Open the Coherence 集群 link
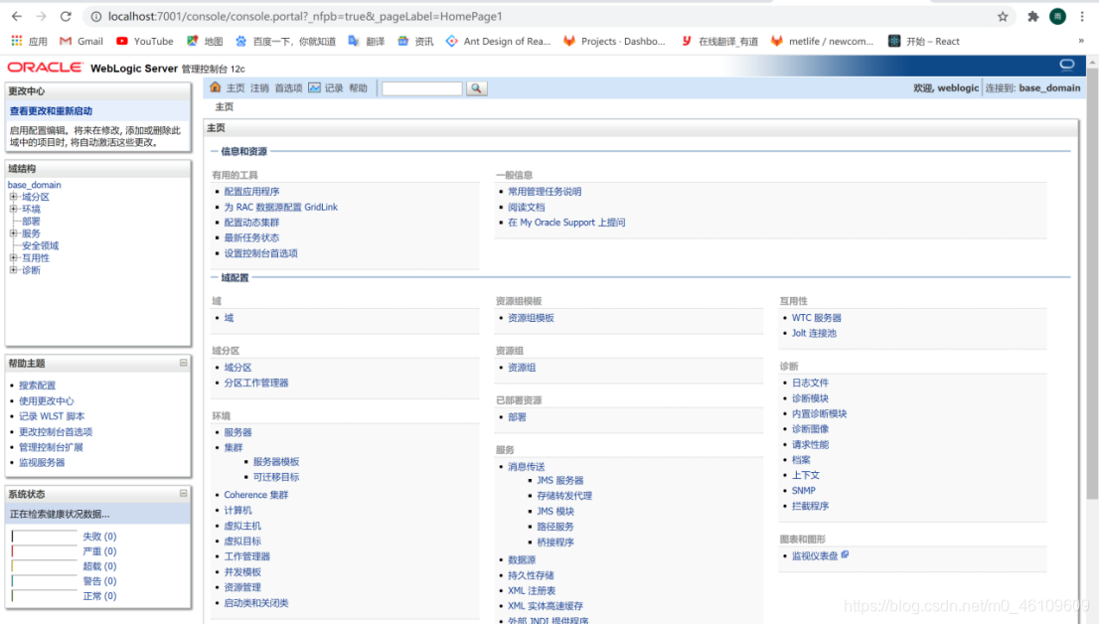 (x=255, y=494)
